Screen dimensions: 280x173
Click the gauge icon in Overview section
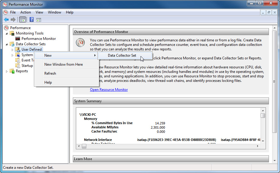(x=80, y=43)
